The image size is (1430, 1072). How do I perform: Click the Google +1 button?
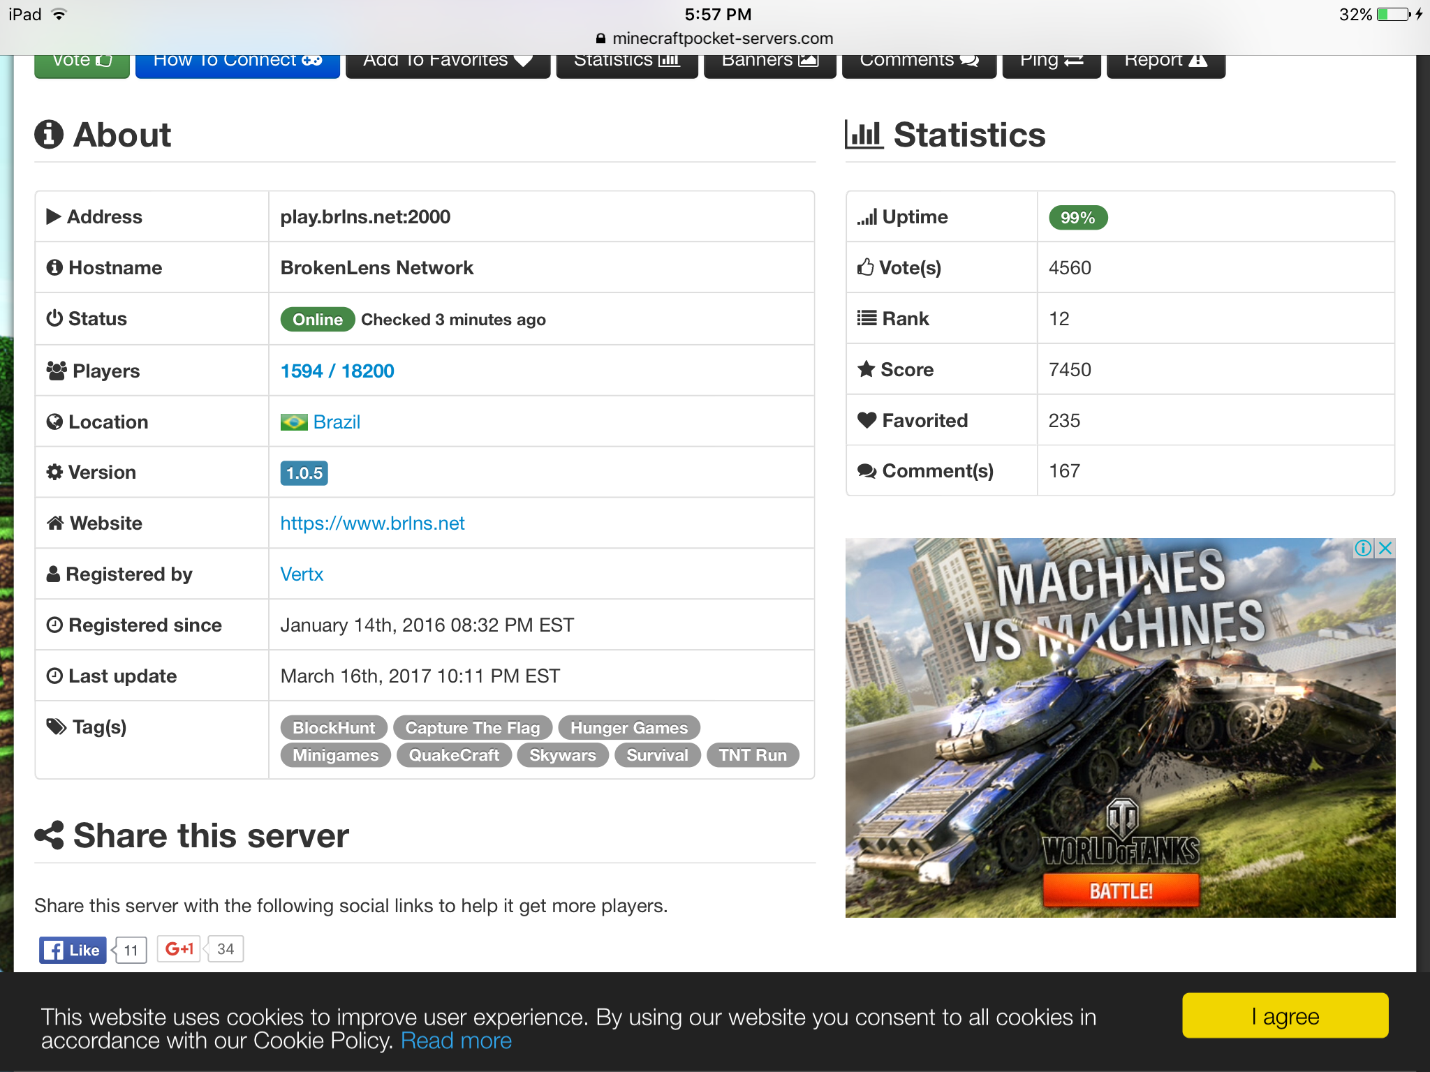179,949
